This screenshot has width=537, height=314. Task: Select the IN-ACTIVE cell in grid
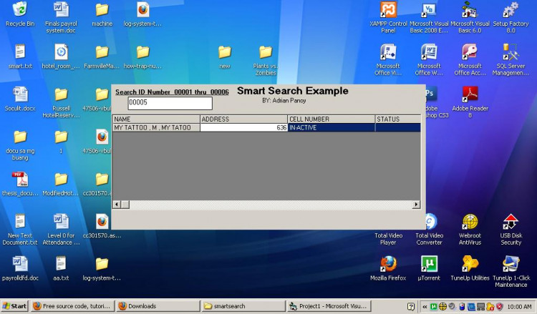[x=331, y=127]
